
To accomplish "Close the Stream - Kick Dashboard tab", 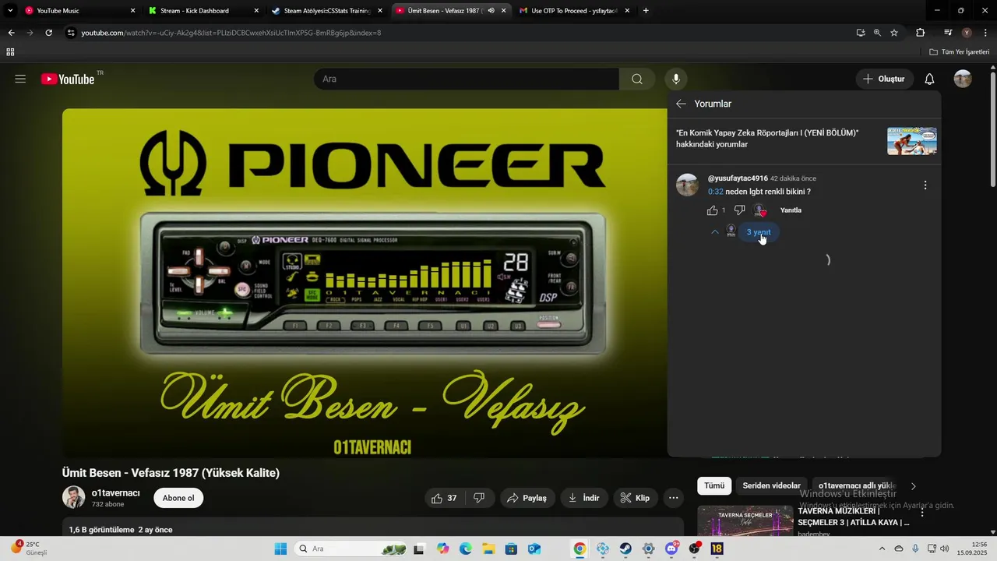I will (x=256, y=11).
